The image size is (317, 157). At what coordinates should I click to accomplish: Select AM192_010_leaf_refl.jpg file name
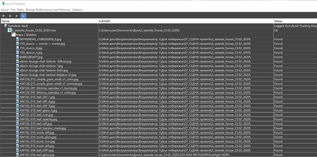click(36, 124)
